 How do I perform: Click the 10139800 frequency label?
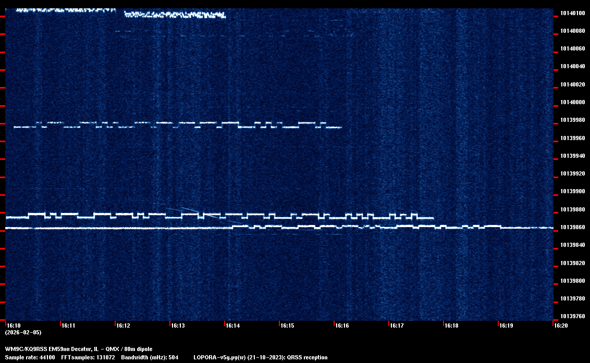coord(572,281)
